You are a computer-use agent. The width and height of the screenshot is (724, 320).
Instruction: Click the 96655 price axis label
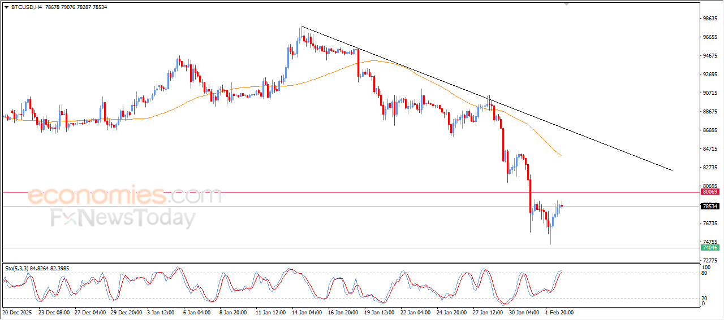(710, 37)
